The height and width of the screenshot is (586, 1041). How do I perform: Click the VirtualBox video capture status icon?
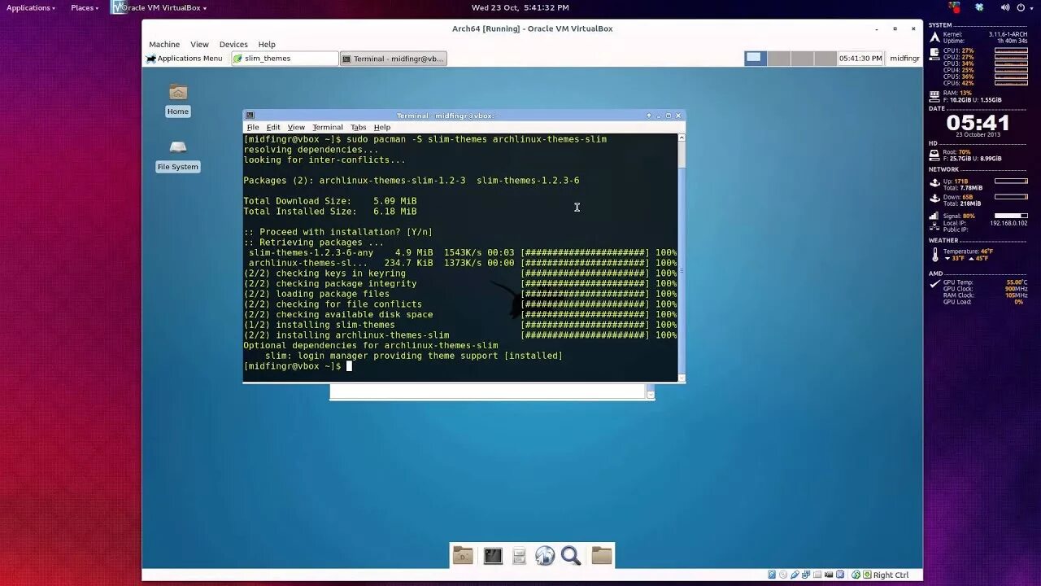pos(829,575)
